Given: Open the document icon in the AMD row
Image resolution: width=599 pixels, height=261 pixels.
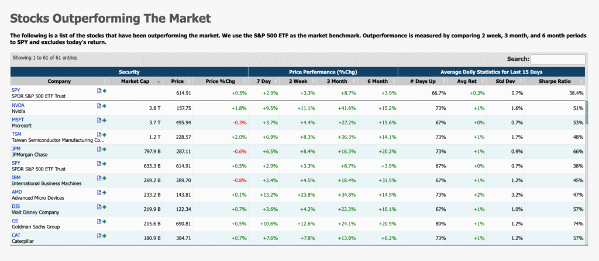Looking at the screenshot, I should click(99, 193).
